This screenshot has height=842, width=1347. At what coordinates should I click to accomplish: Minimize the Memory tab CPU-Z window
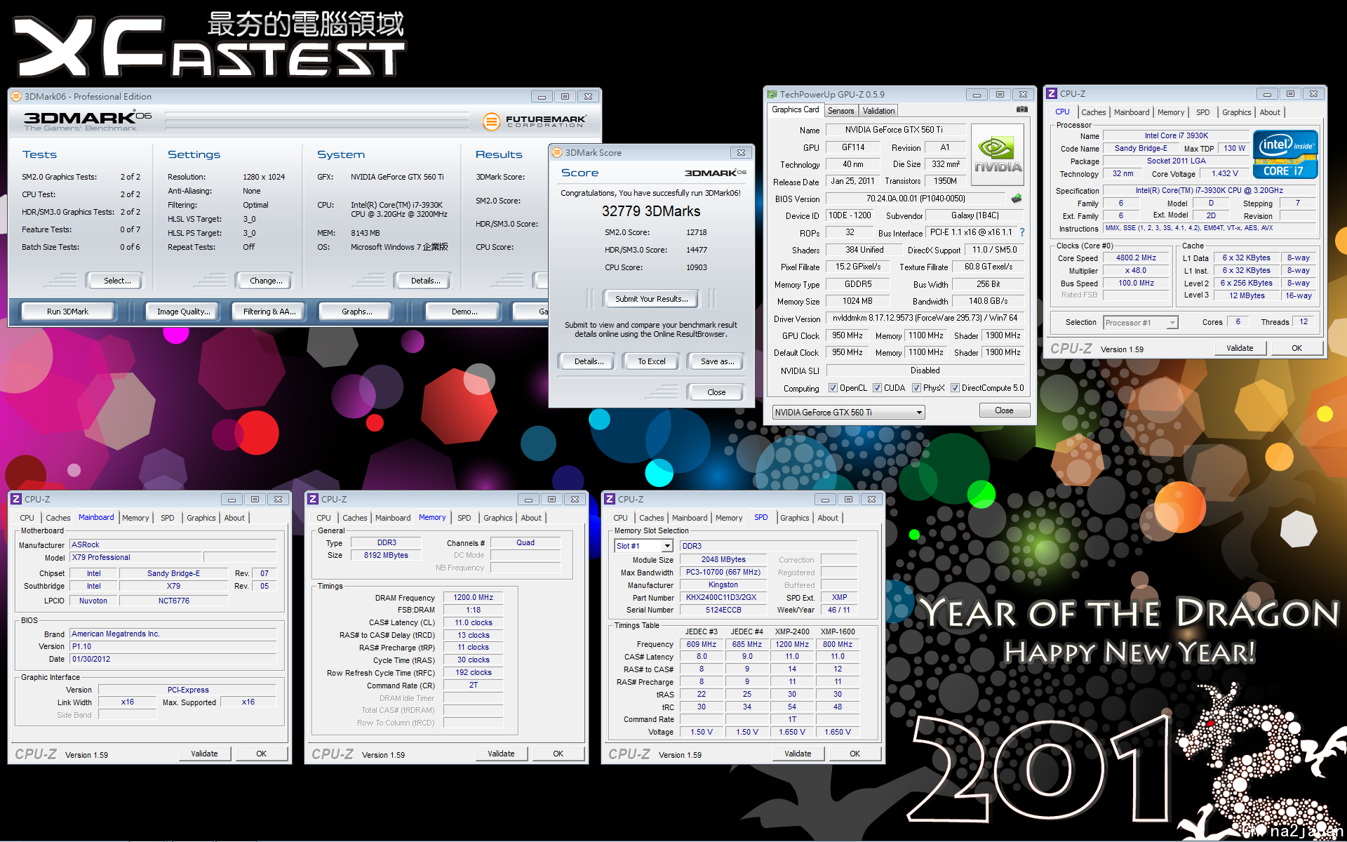click(x=528, y=499)
